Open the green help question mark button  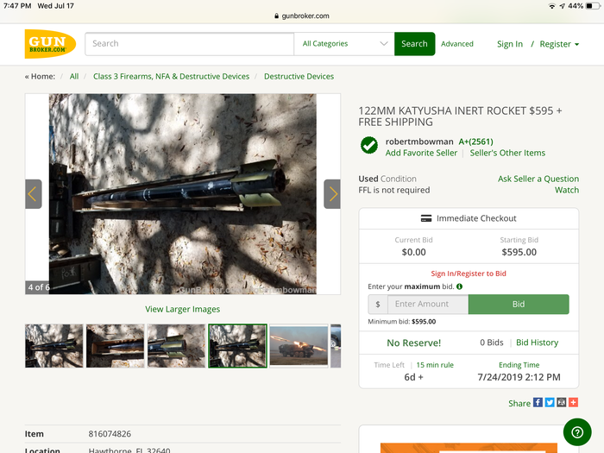coord(576,431)
